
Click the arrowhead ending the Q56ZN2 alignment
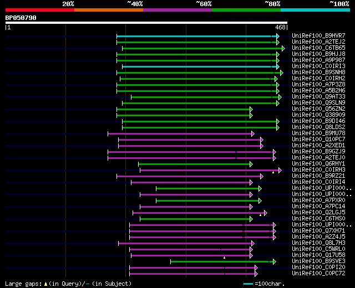point(251,110)
